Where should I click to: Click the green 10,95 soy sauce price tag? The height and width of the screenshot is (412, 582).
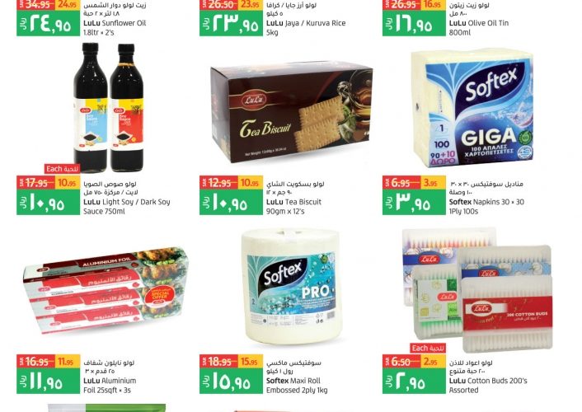click(x=49, y=202)
